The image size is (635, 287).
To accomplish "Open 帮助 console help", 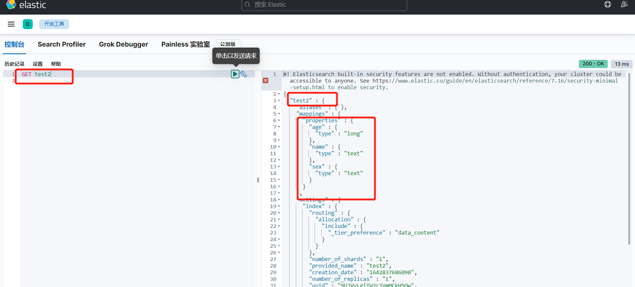I will coord(56,64).
